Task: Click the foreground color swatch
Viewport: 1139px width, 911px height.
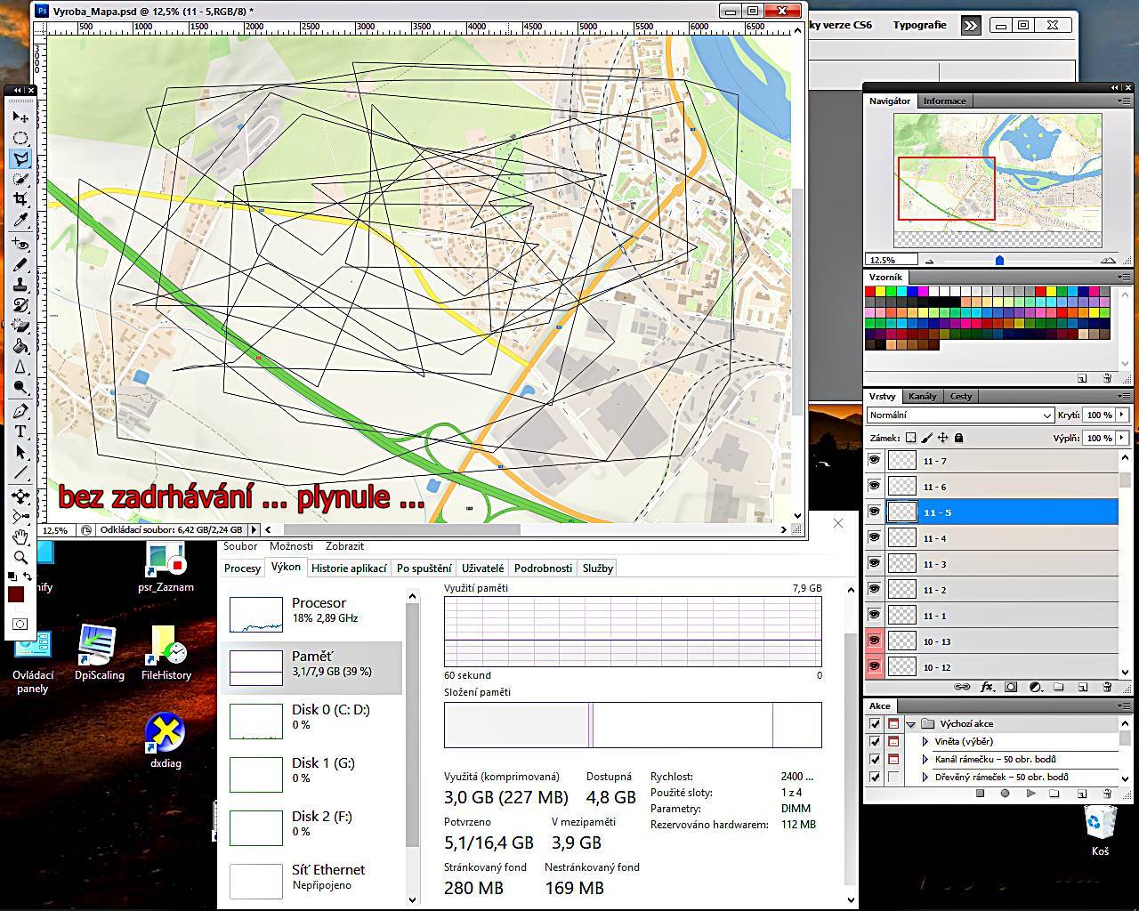Action: (x=16, y=594)
